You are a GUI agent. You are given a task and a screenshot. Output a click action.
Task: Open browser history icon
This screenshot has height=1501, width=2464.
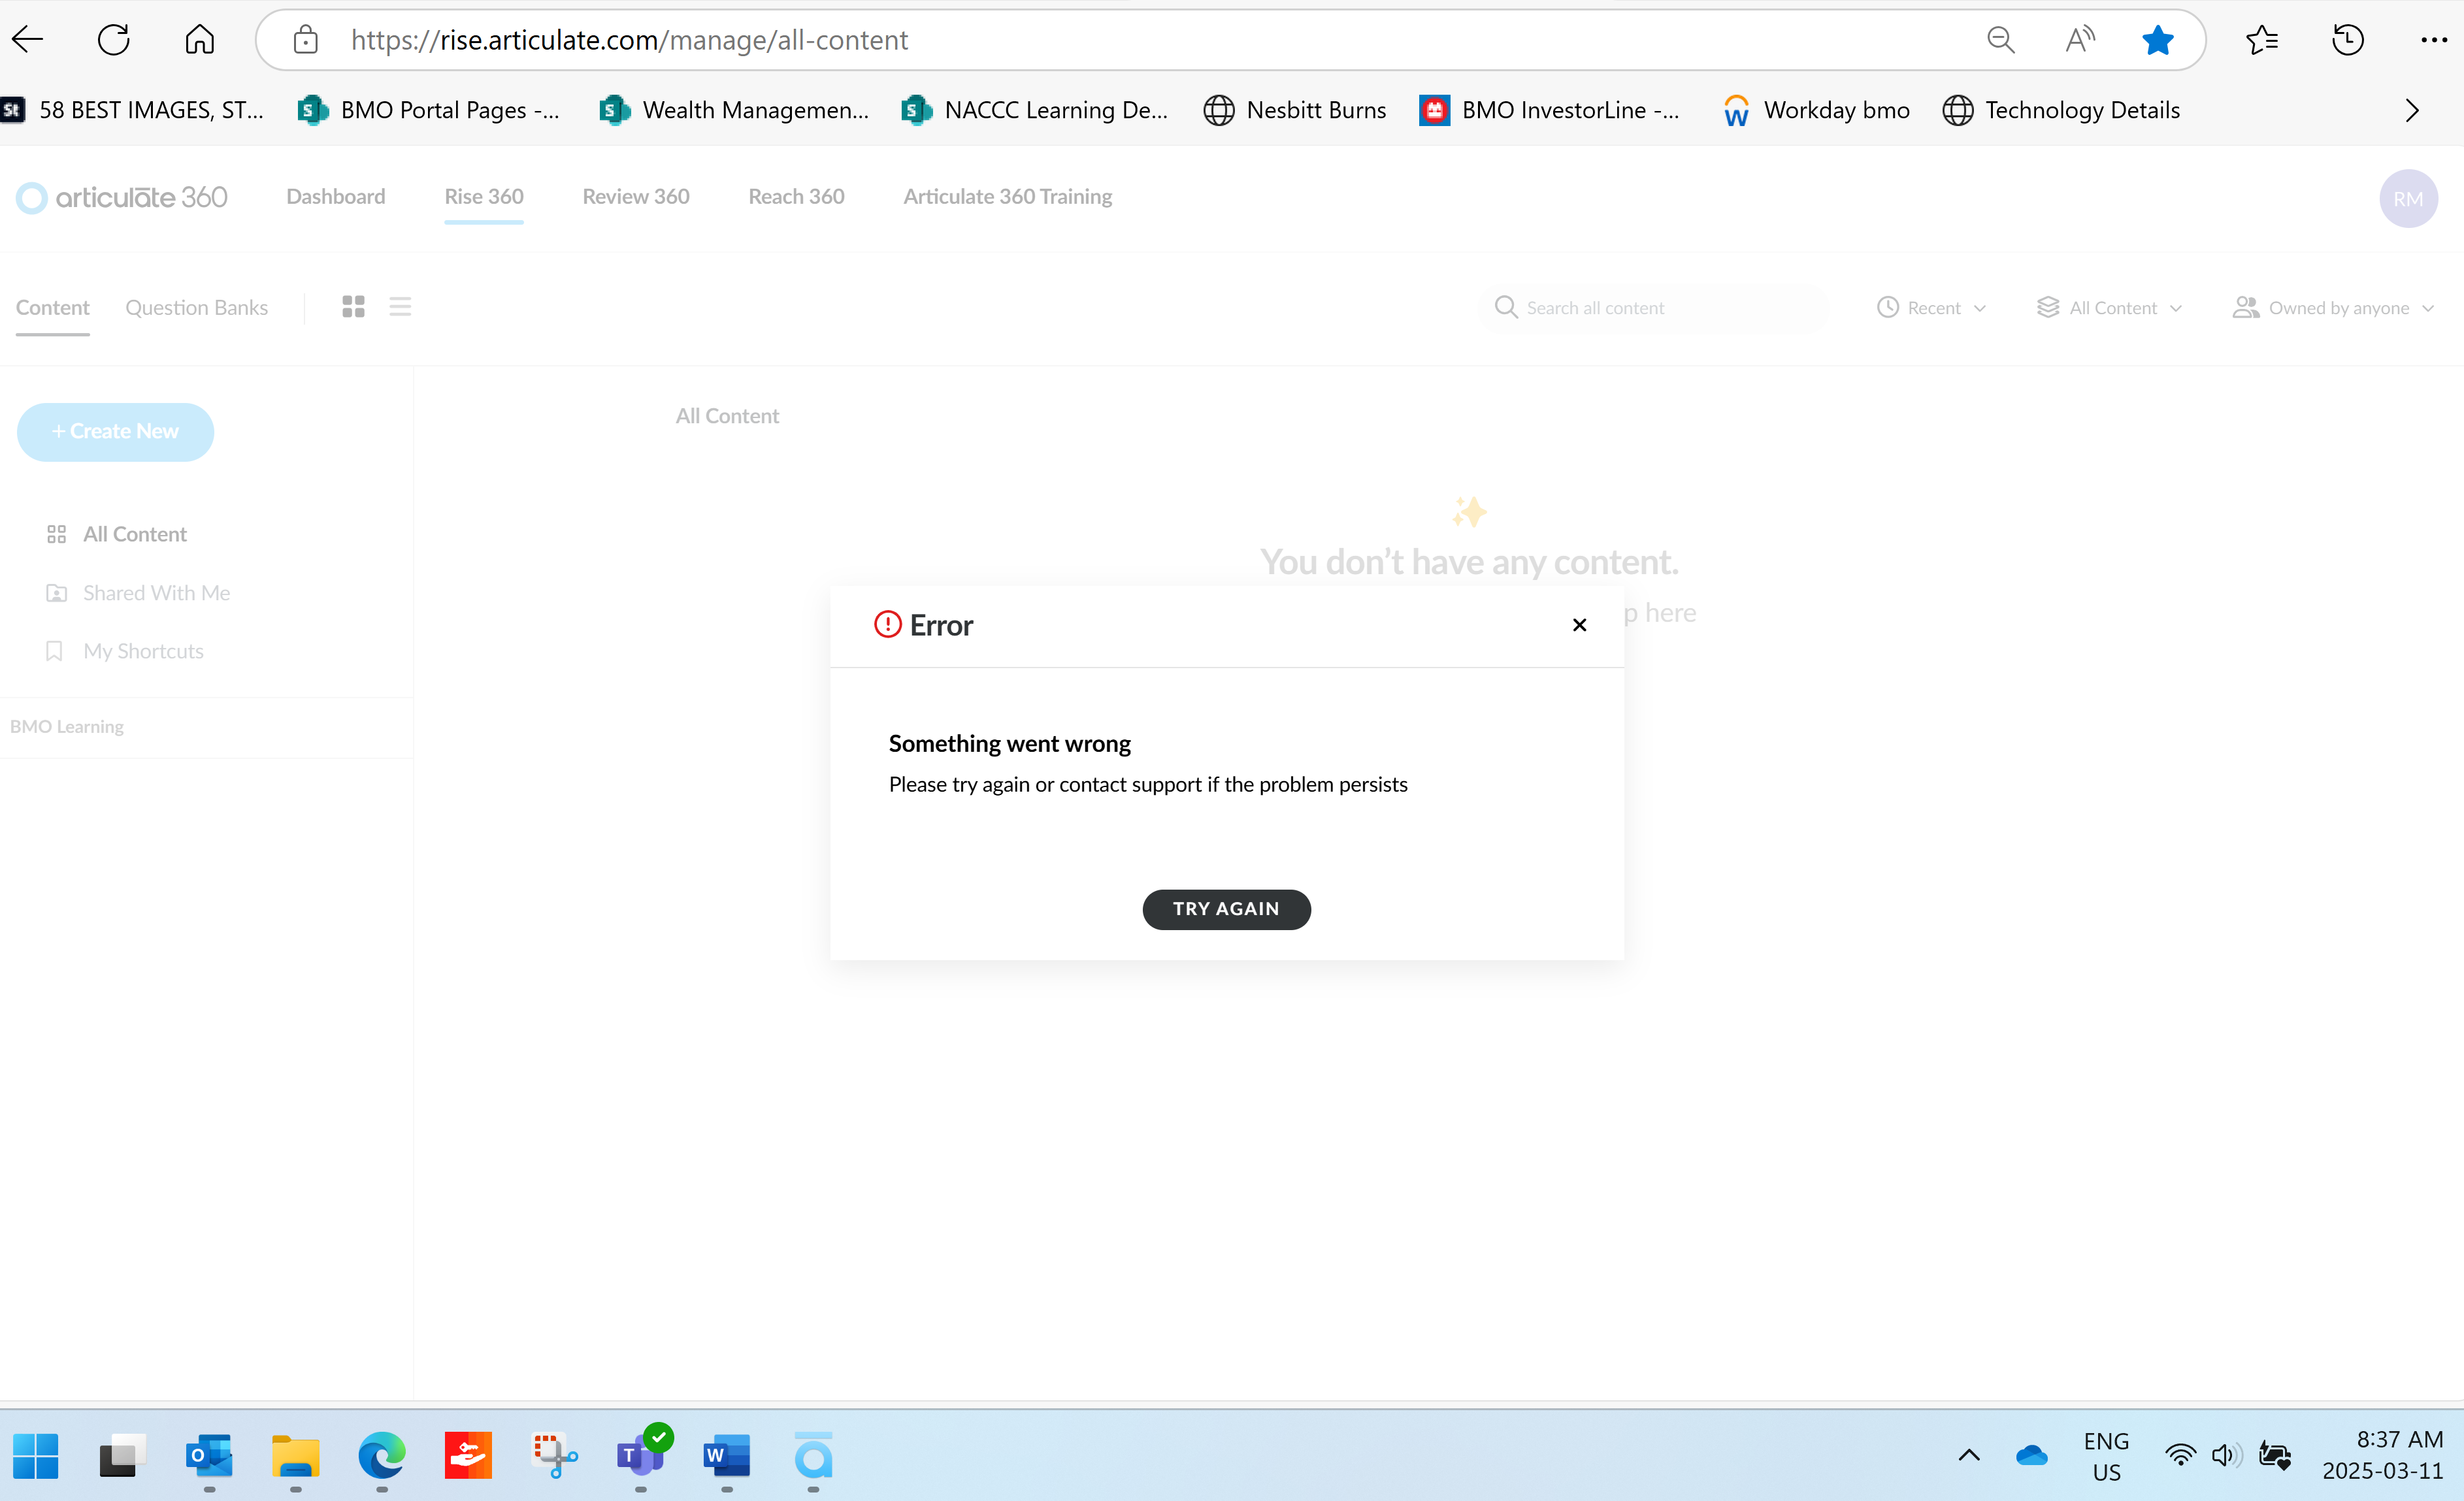pyautogui.click(x=2347, y=40)
